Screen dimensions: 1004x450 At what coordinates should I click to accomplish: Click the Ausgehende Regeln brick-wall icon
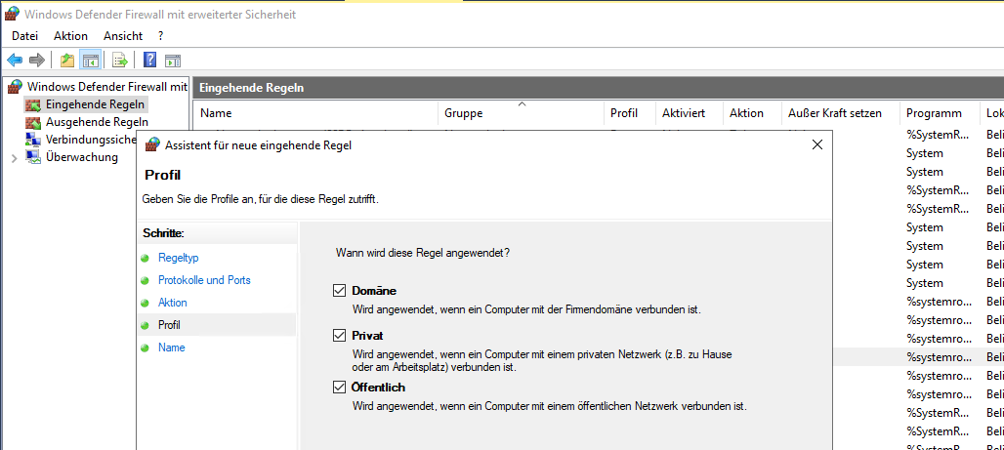click(x=33, y=122)
